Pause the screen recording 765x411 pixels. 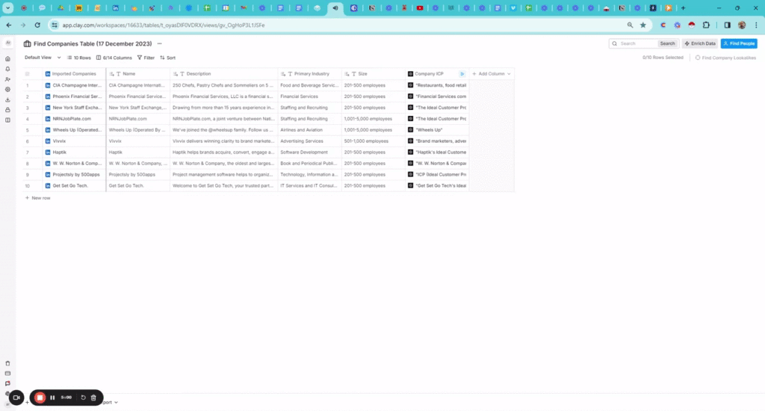click(x=52, y=398)
